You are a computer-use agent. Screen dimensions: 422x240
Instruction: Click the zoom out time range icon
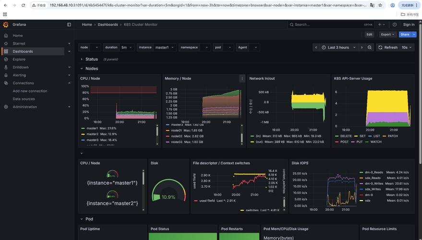coord(370,48)
